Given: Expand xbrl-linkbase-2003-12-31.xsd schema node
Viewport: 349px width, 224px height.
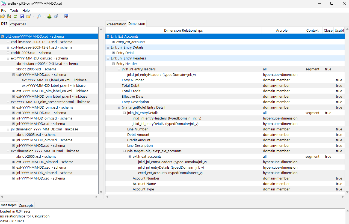Looking at the screenshot, I should tap(8, 47).
